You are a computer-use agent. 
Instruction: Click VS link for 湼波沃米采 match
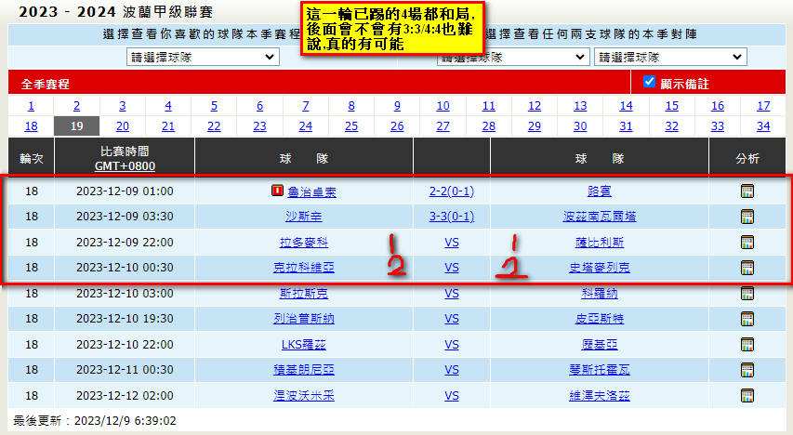click(x=451, y=395)
